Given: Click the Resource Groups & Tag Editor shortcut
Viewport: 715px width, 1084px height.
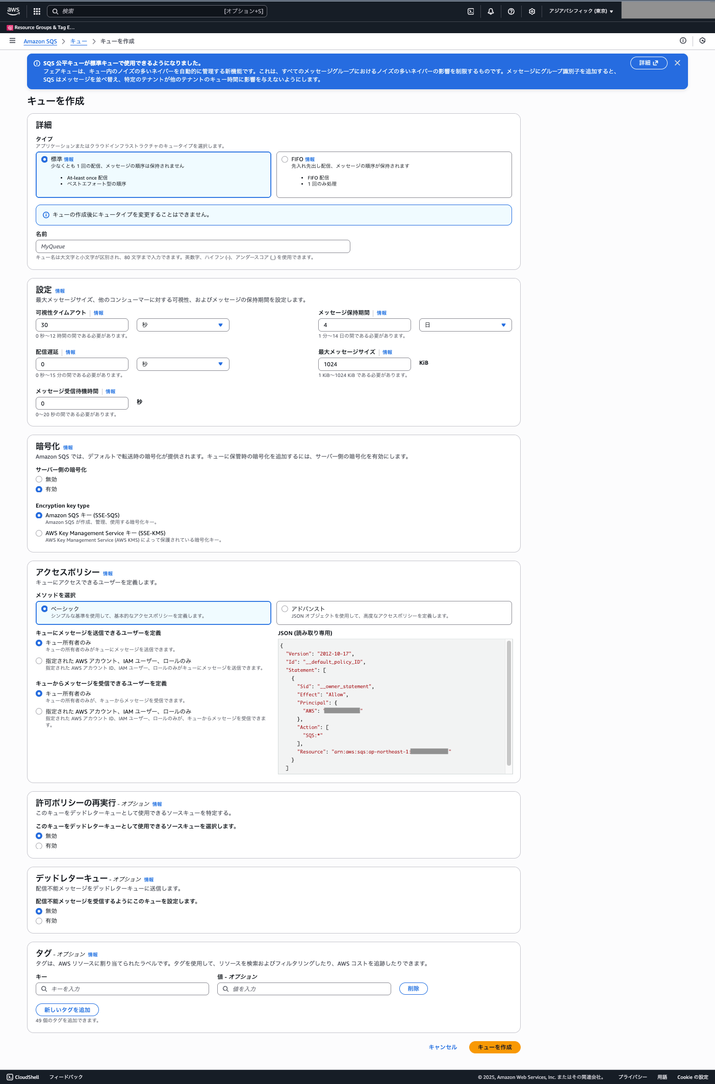Looking at the screenshot, I should pos(41,28).
